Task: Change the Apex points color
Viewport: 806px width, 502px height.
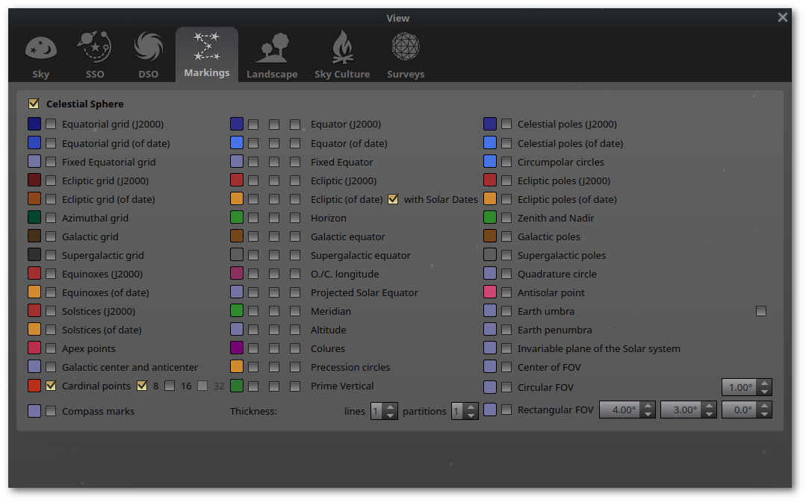Action: click(34, 348)
